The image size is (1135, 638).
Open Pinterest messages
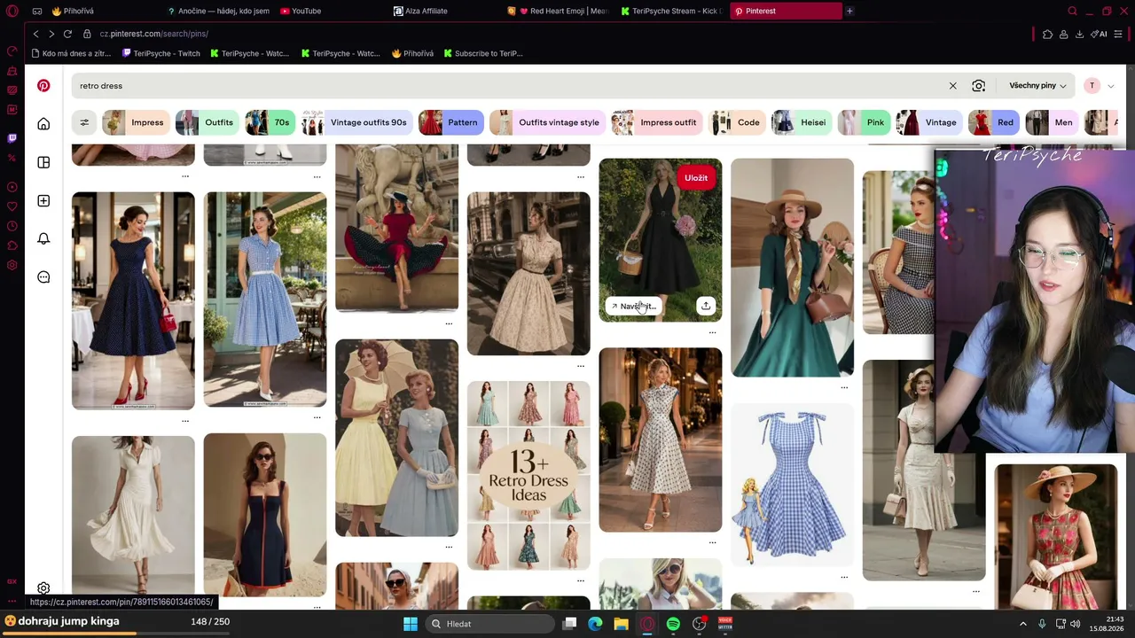[43, 277]
